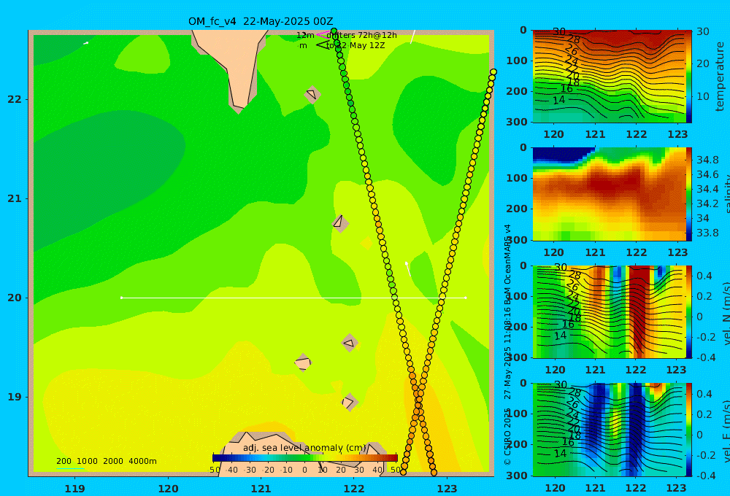Click the right endpoint of white transect line
The width and height of the screenshot is (730, 496).
coord(466,298)
